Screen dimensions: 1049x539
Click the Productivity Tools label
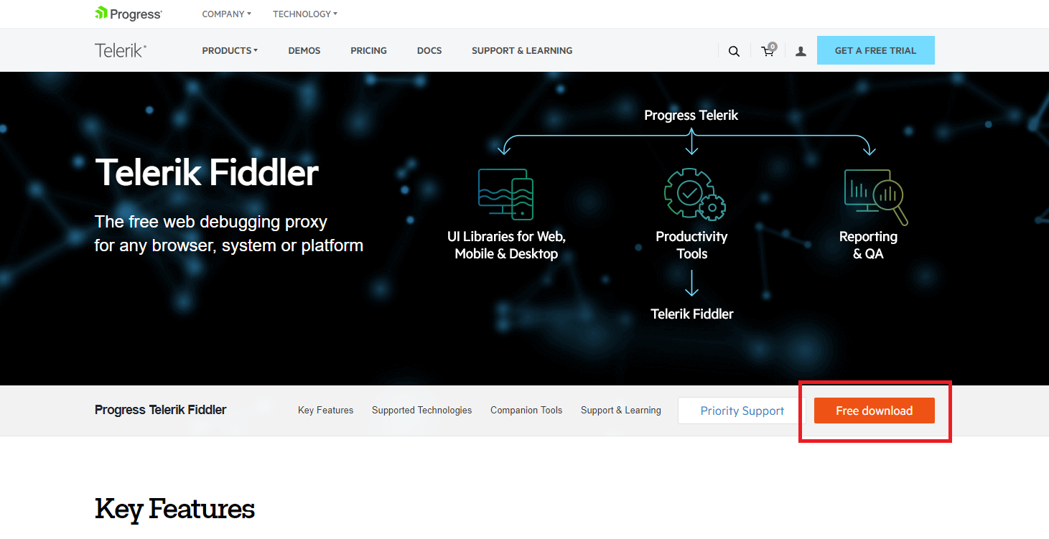(692, 245)
